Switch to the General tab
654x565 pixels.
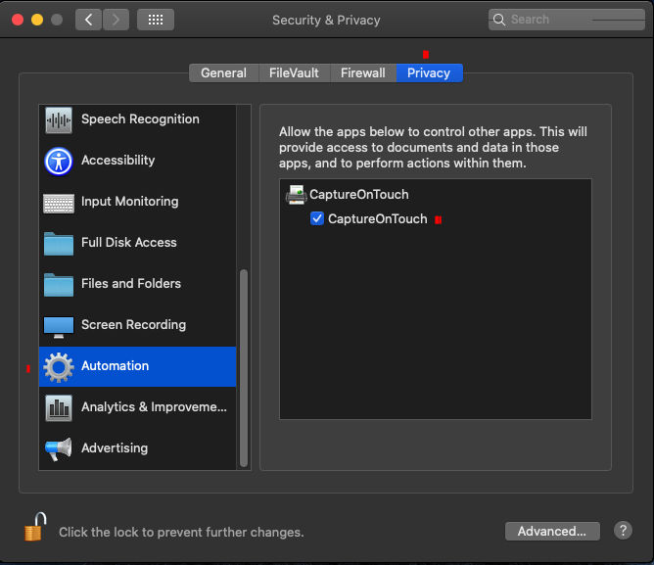[223, 72]
